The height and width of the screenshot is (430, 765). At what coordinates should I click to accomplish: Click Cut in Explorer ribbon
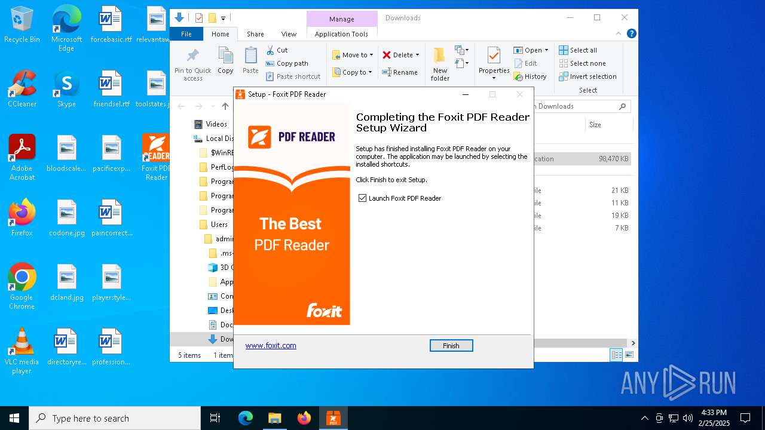click(277, 50)
